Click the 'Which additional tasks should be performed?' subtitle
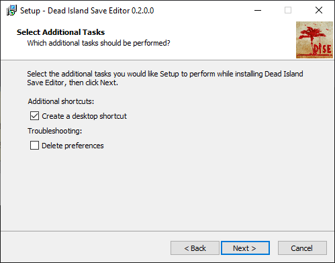 tap(99, 43)
